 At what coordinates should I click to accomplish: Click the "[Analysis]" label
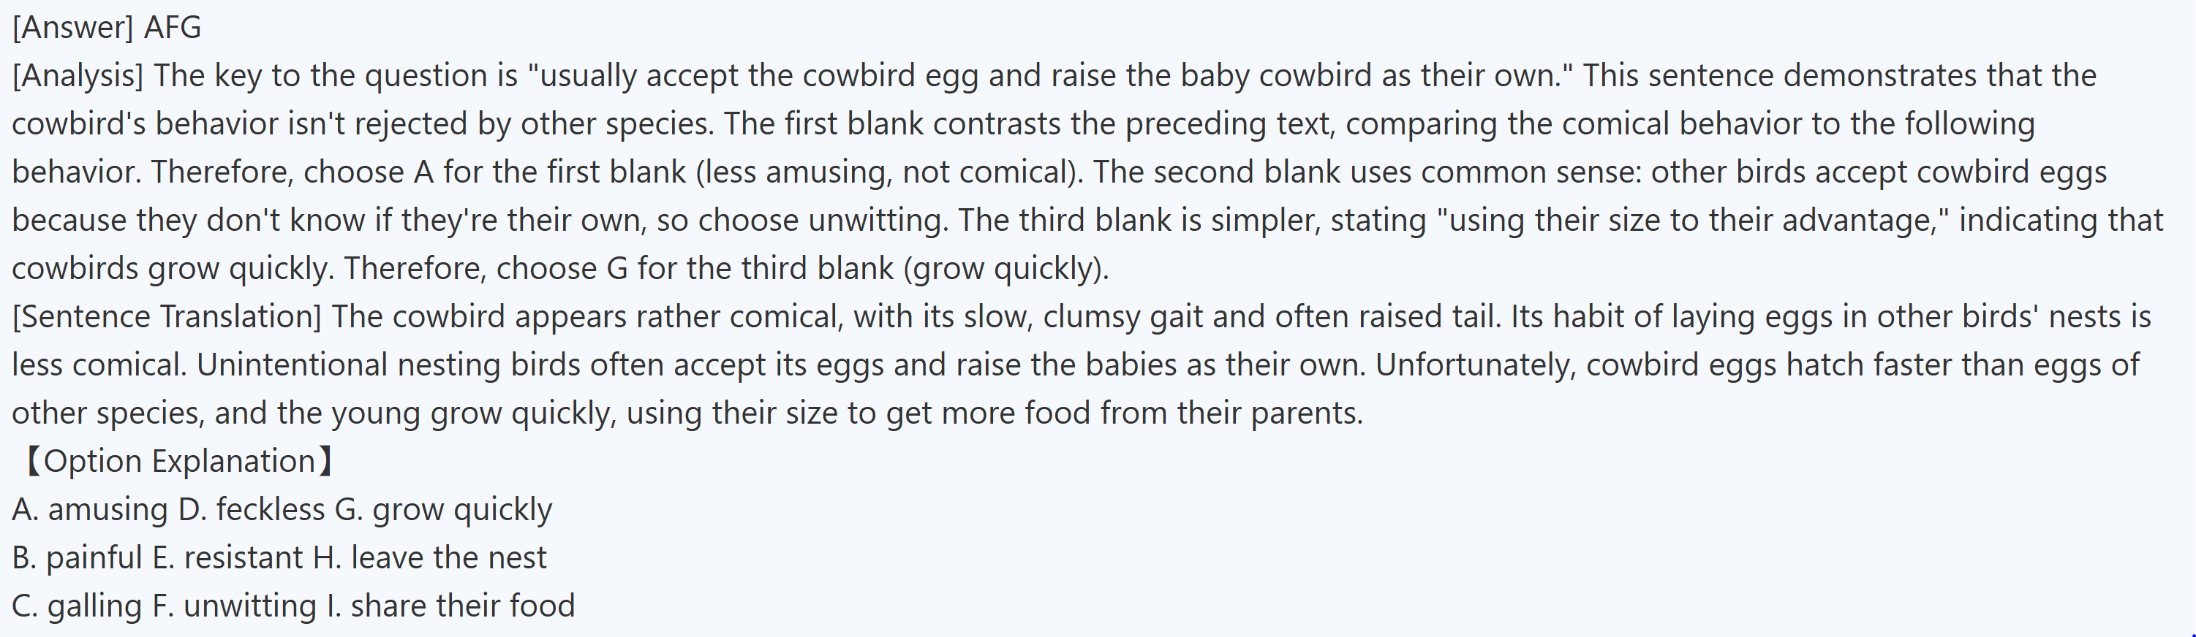point(78,76)
